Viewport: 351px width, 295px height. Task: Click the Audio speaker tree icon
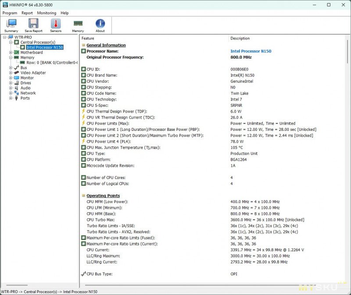pos(16,88)
